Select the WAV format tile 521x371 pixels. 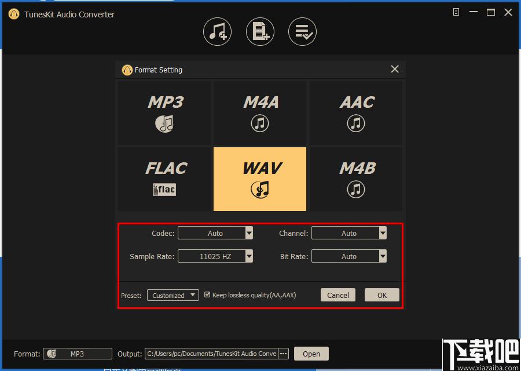tap(260, 179)
